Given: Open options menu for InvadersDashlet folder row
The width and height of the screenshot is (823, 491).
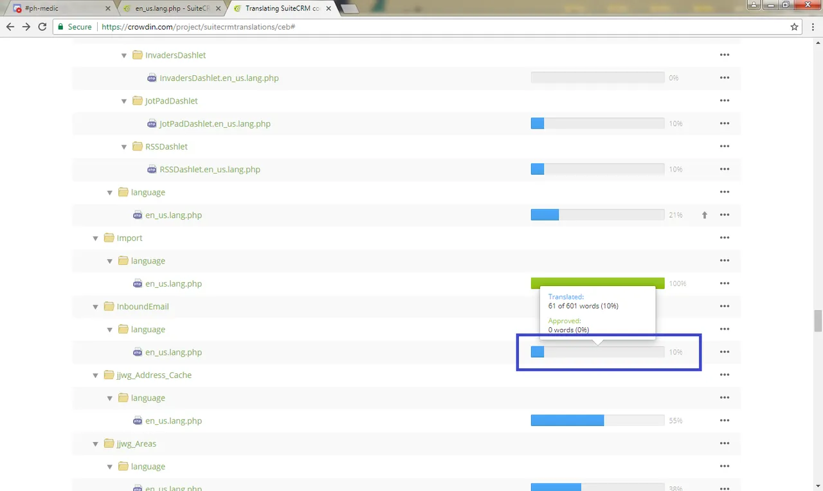Looking at the screenshot, I should pos(725,55).
